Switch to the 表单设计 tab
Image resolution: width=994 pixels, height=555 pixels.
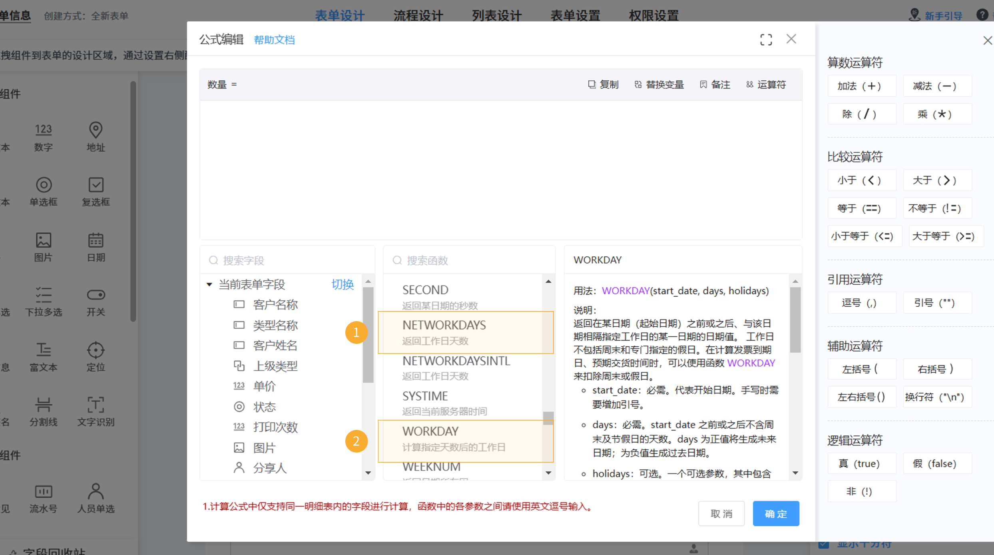[x=340, y=16]
